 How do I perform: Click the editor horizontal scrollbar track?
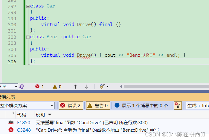click(x=166, y=87)
